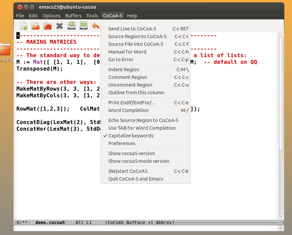Select Go to Error
This screenshot has width=292, height=235.
[x=145, y=60]
